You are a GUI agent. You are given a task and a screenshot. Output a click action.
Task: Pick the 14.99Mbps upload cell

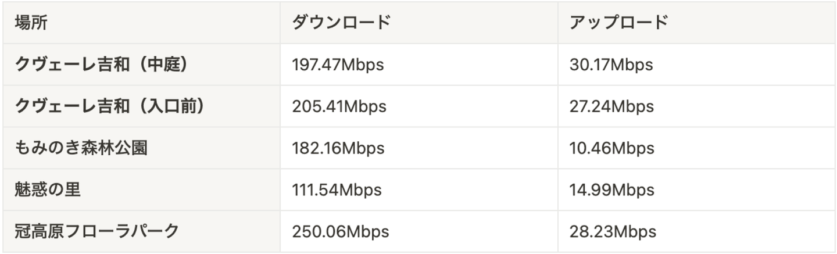[x=612, y=190]
